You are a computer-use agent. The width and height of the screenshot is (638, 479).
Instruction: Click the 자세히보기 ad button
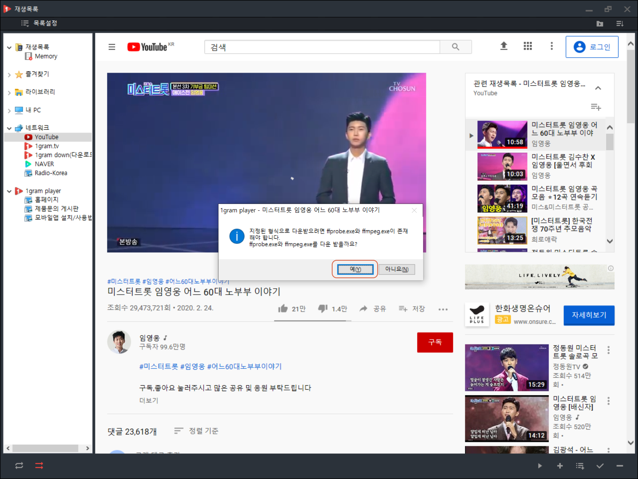[x=589, y=315]
